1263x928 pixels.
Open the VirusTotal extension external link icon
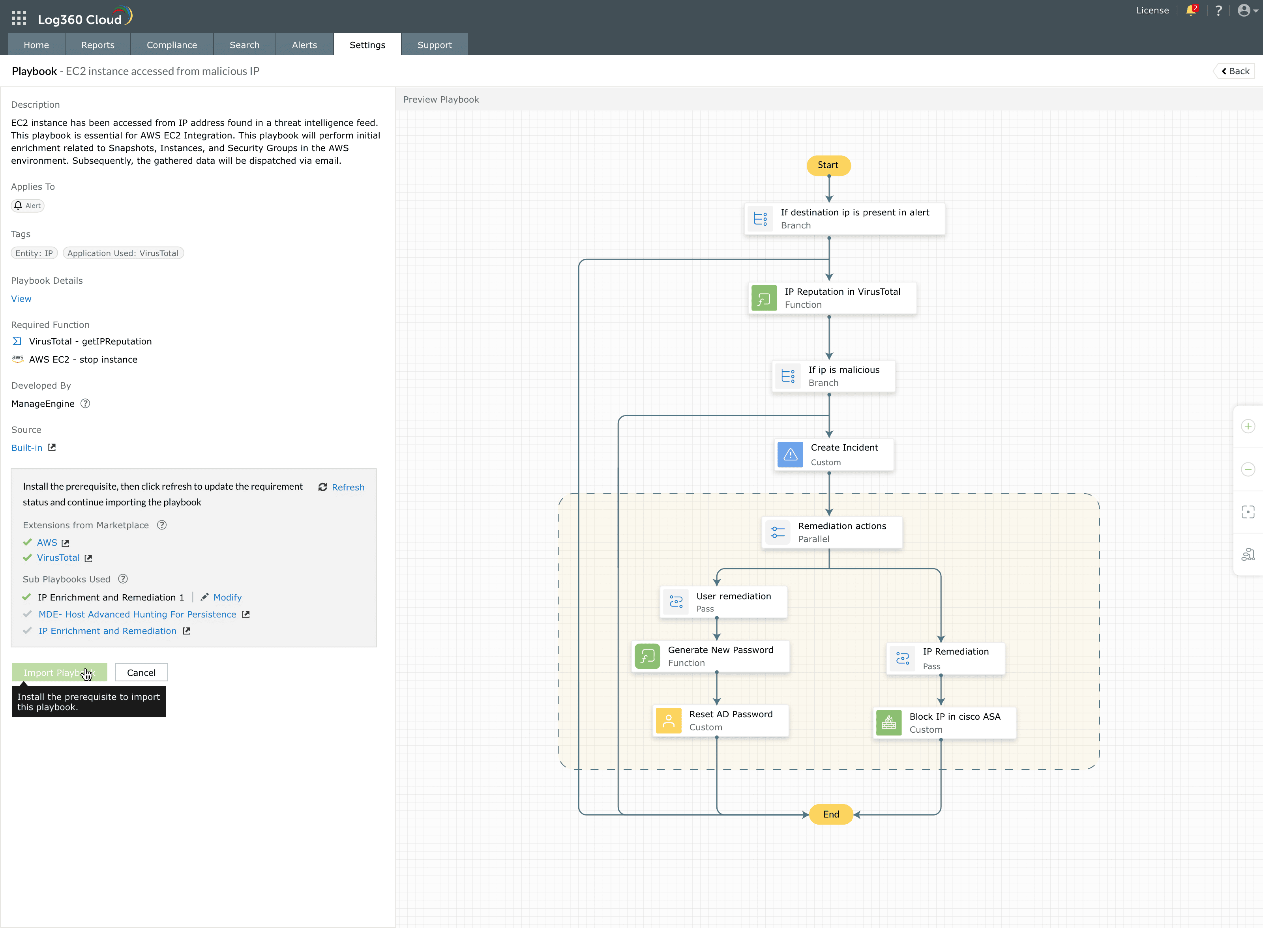[x=88, y=558]
